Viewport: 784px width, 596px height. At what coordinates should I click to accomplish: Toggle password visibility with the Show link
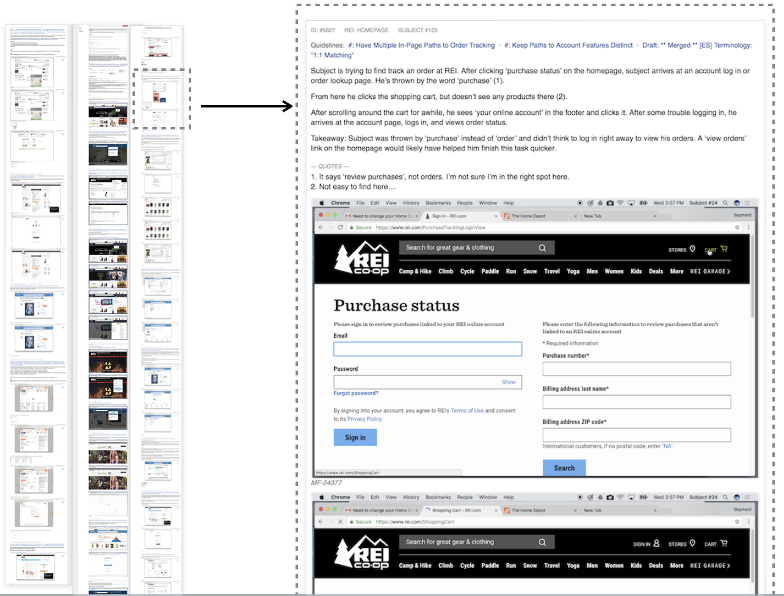(509, 382)
